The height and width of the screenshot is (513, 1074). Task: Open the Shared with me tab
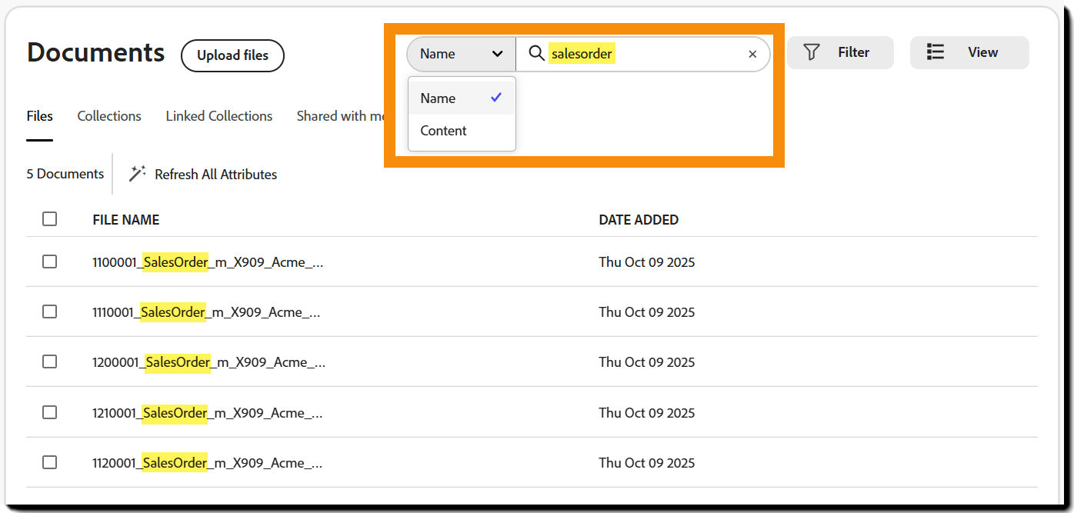click(339, 115)
